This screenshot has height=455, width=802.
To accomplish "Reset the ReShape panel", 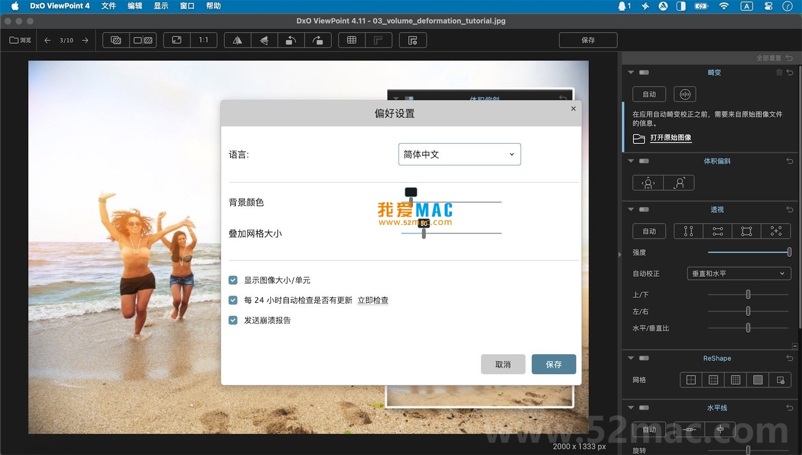I will pyautogui.click(x=790, y=358).
